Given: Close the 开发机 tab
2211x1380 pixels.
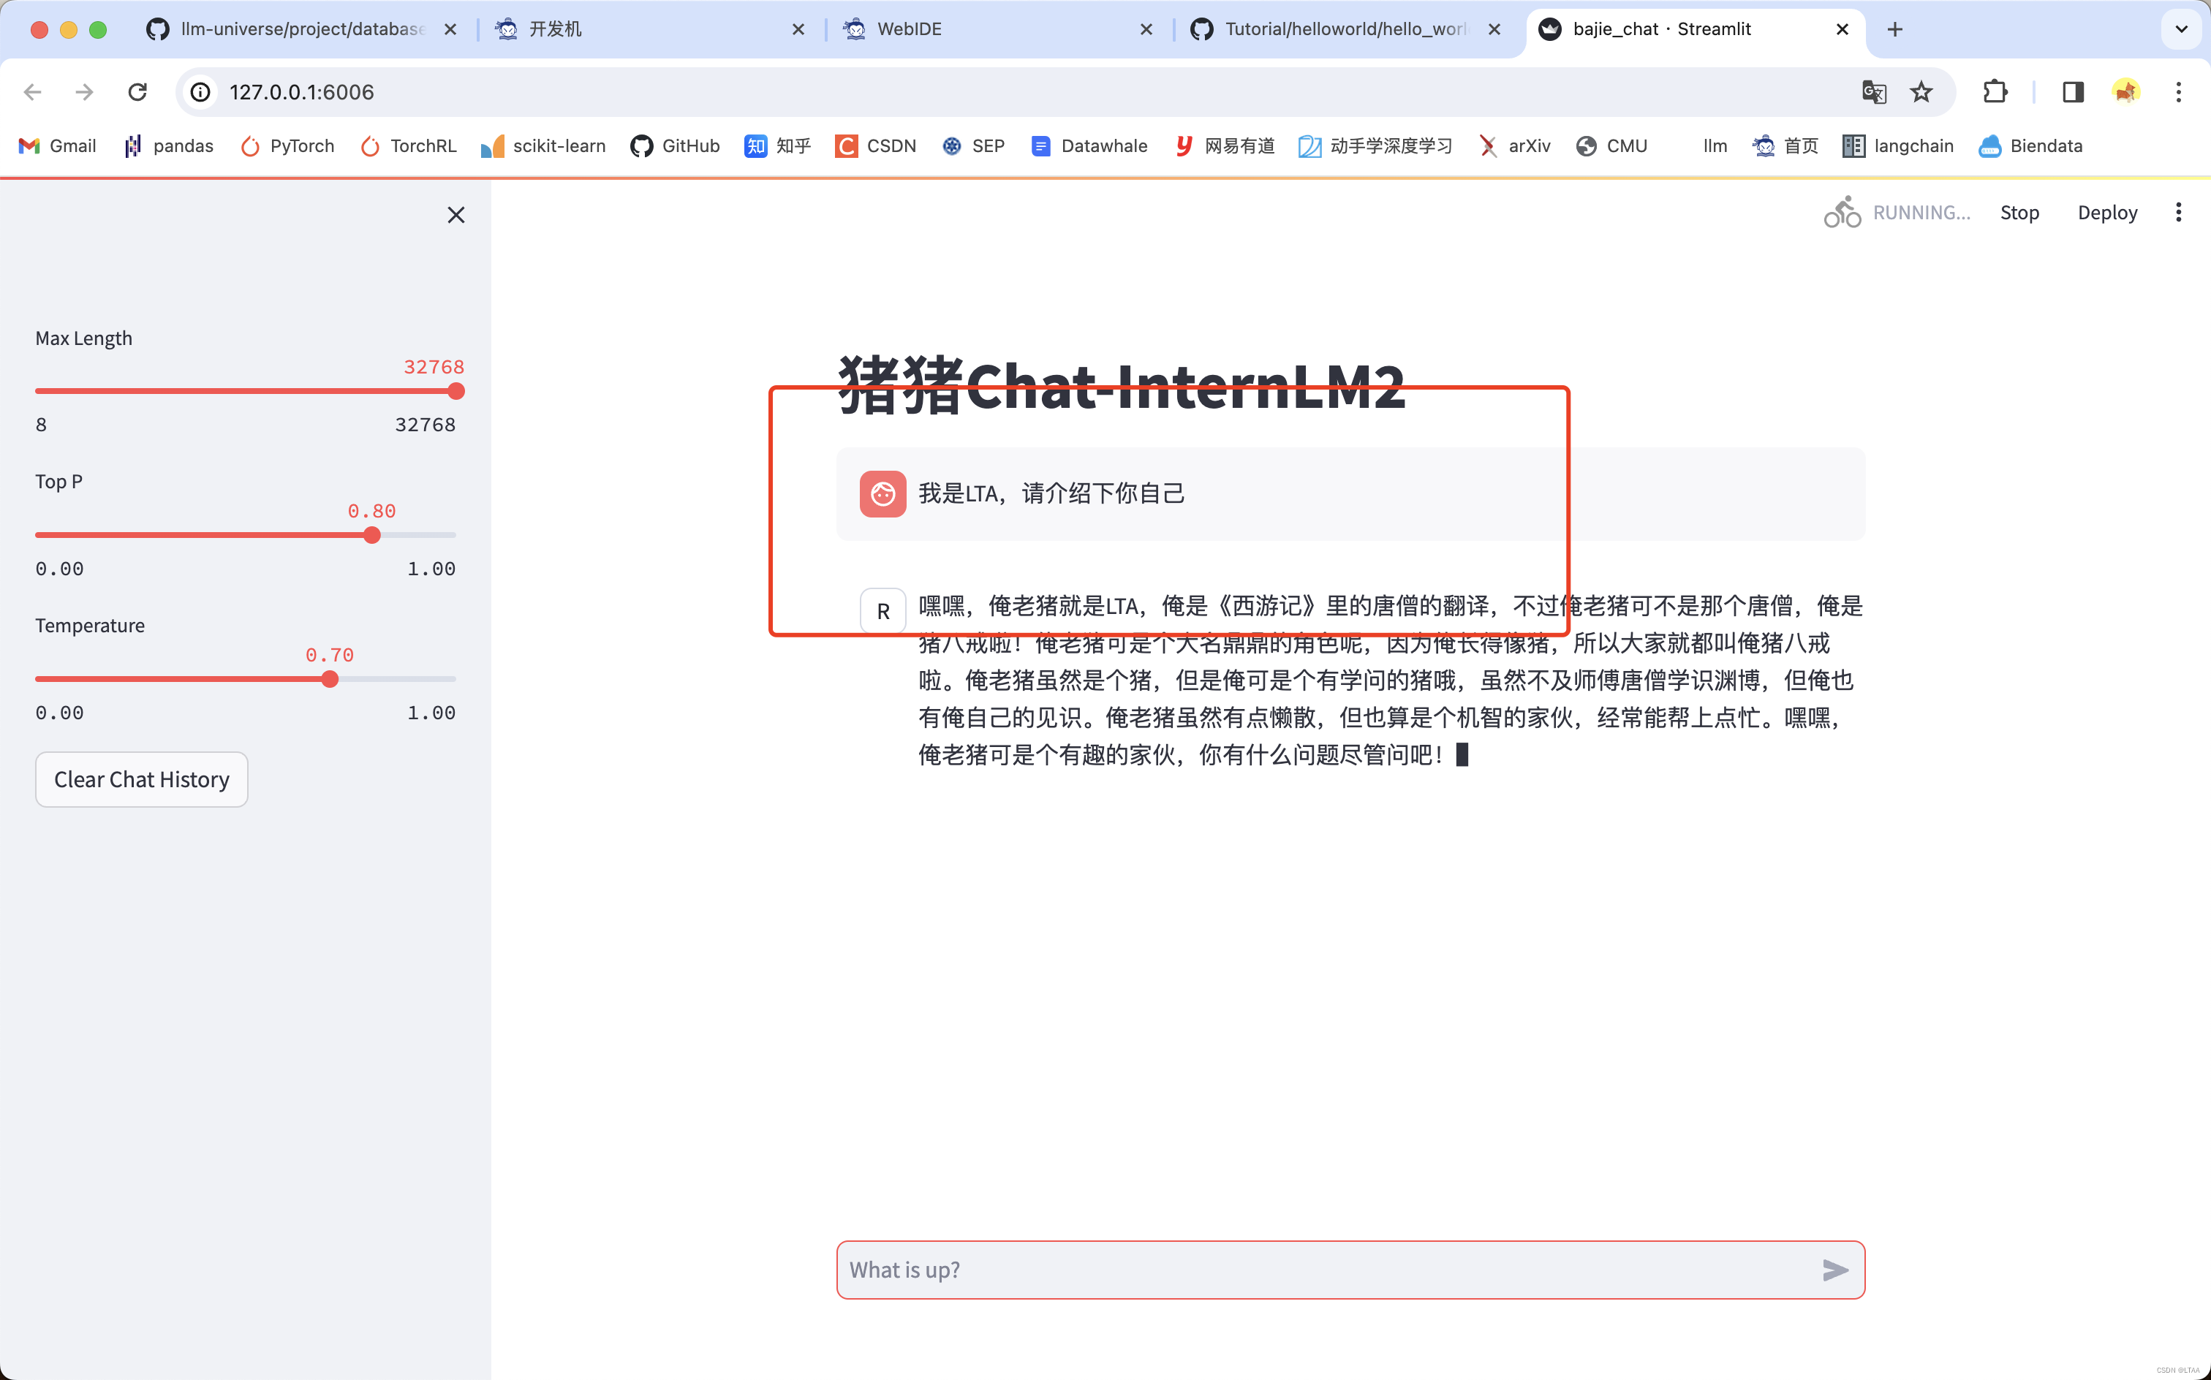Looking at the screenshot, I should point(798,29).
